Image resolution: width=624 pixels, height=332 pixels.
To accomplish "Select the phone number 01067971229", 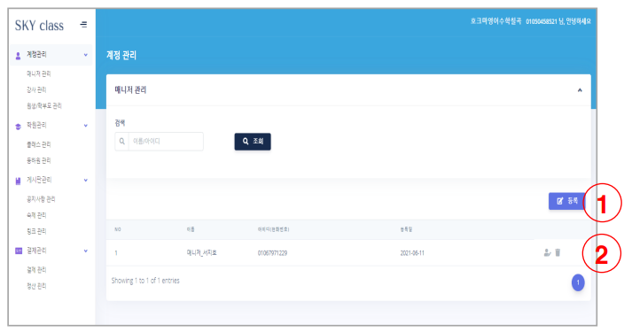I will [272, 253].
